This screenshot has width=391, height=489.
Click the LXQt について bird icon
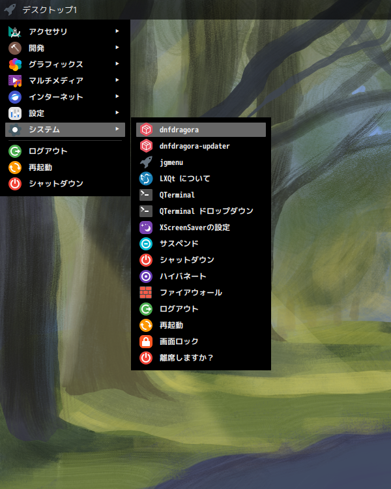[146, 179]
